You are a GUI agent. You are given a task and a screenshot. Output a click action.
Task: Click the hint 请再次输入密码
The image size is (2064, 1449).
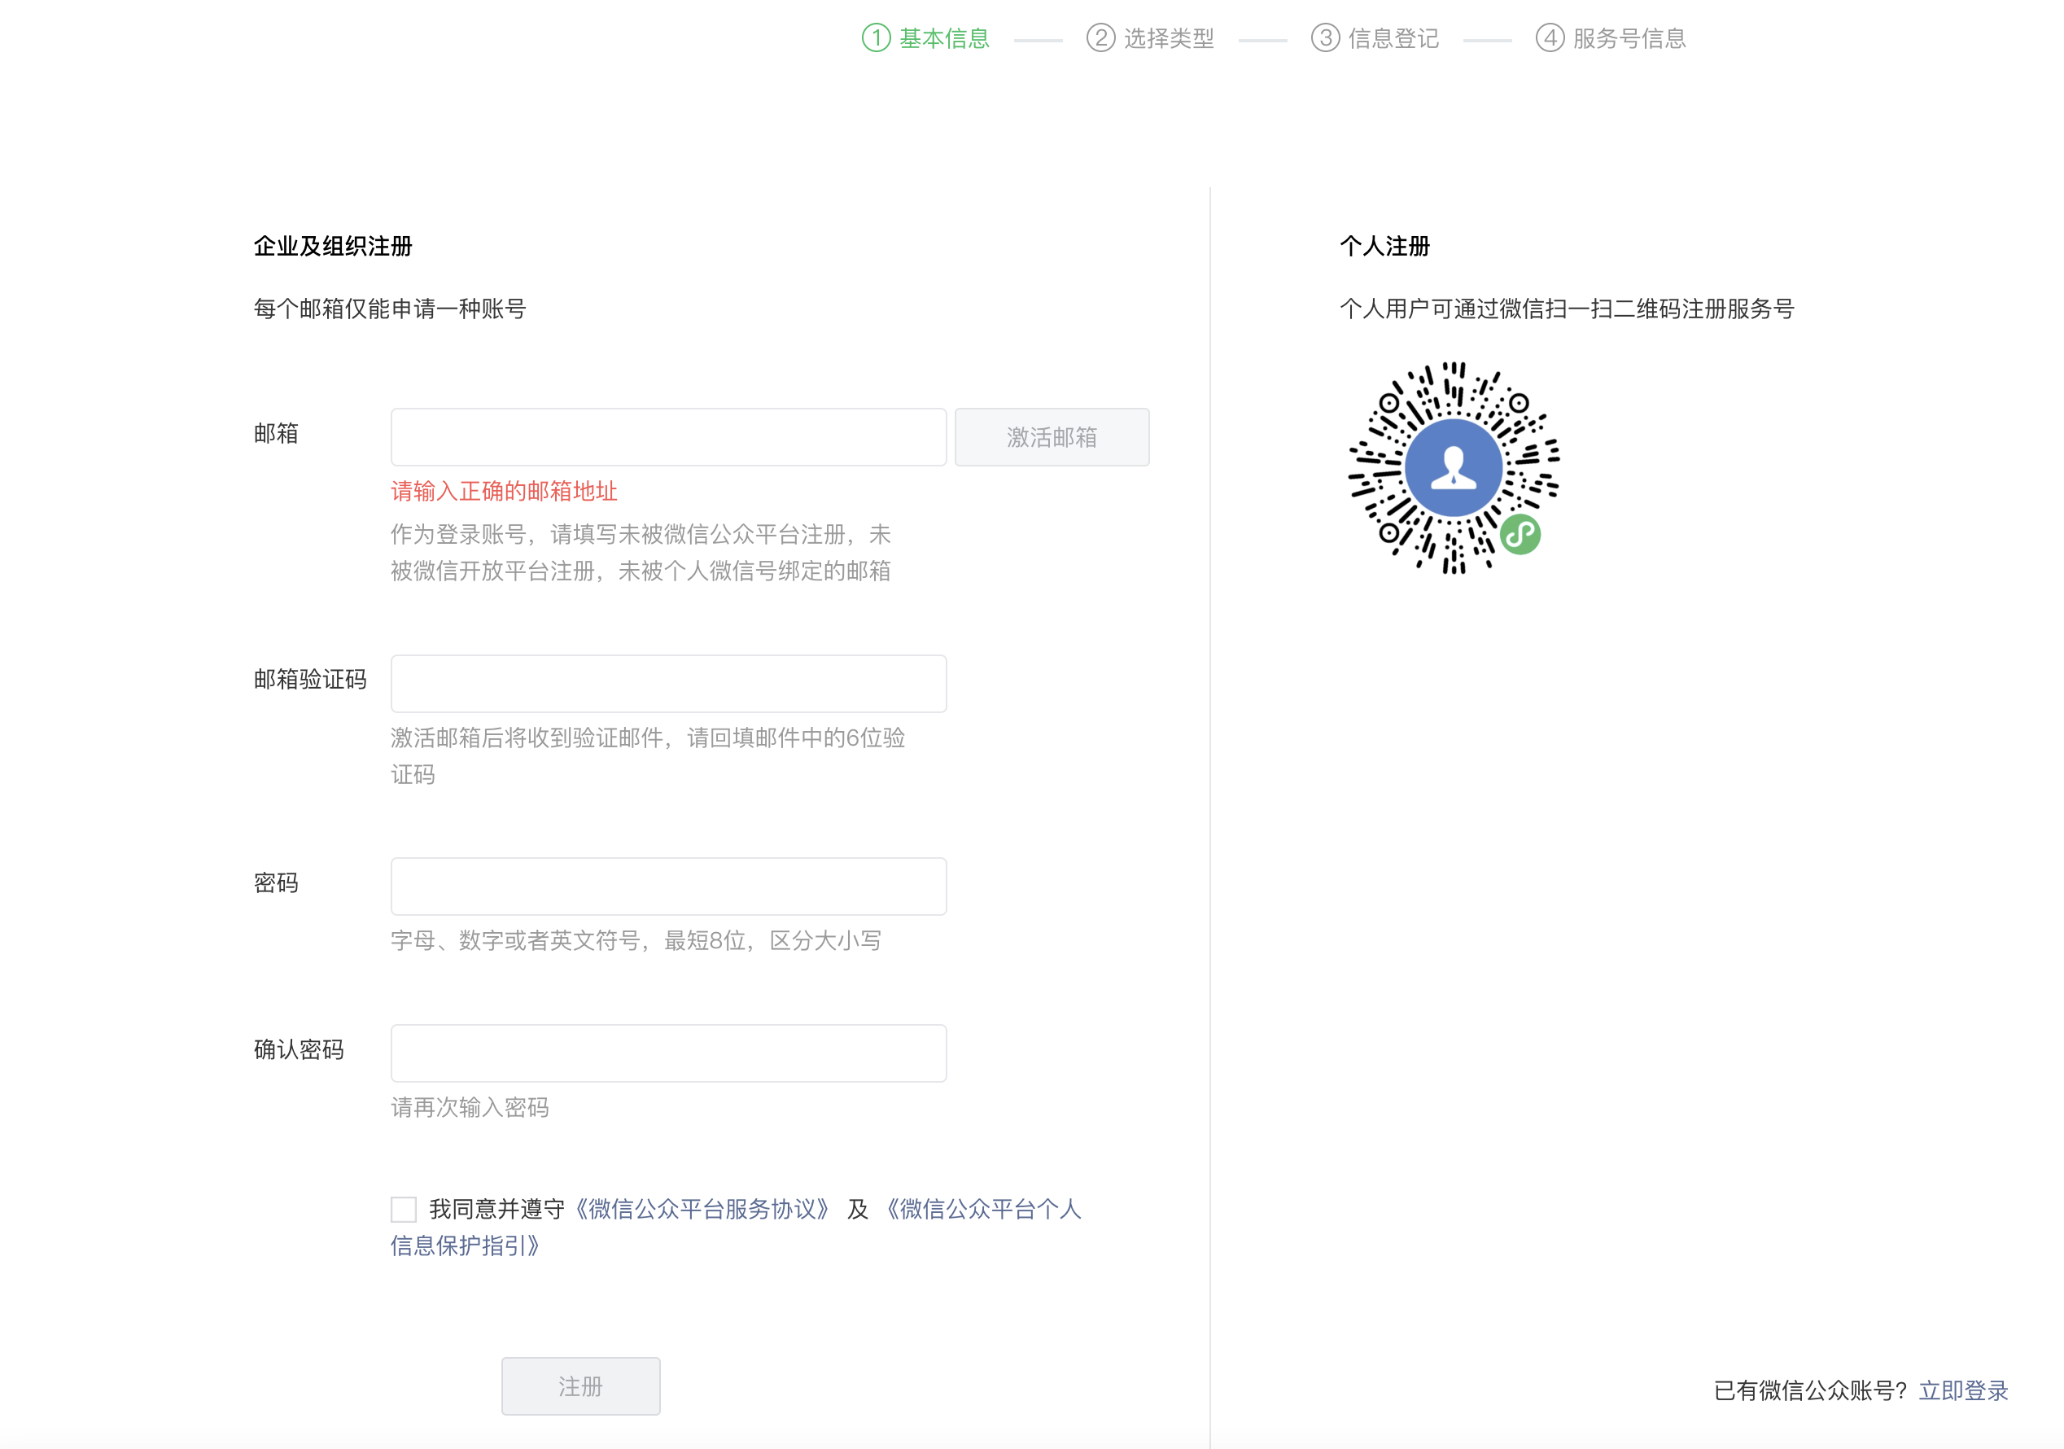(470, 1107)
